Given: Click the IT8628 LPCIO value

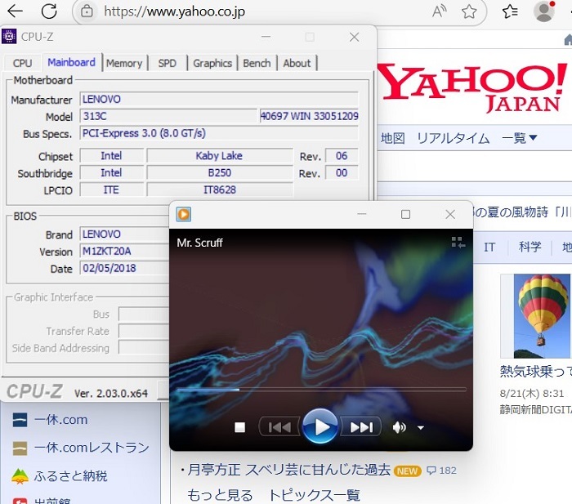Looking at the screenshot, I should [x=219, y=190].
